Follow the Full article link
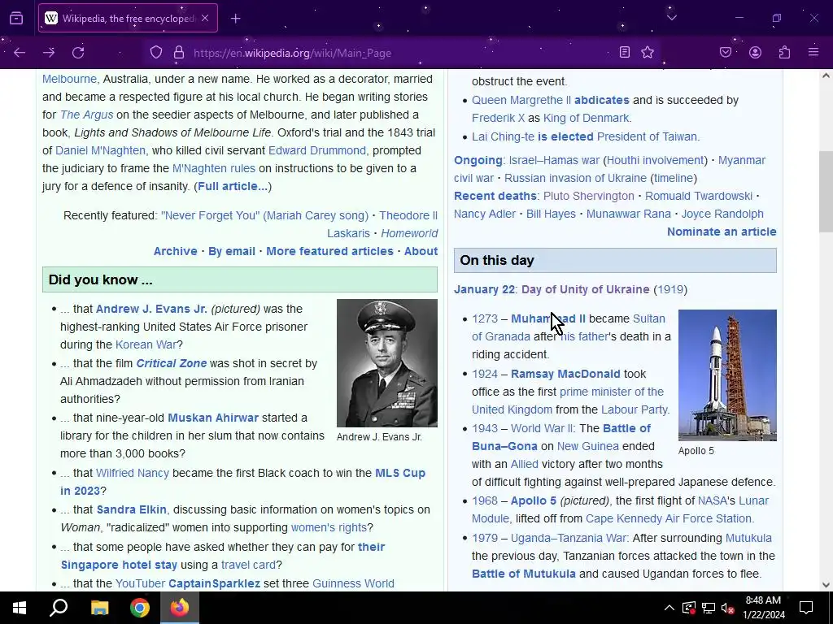Image resolution: width=833 pixels, height=624 pixels. [x=233, y=186]
